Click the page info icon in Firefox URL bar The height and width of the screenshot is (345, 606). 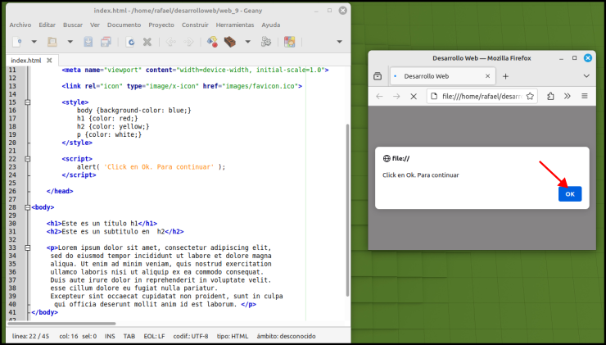pyautogui.click(x=434, y=97)
